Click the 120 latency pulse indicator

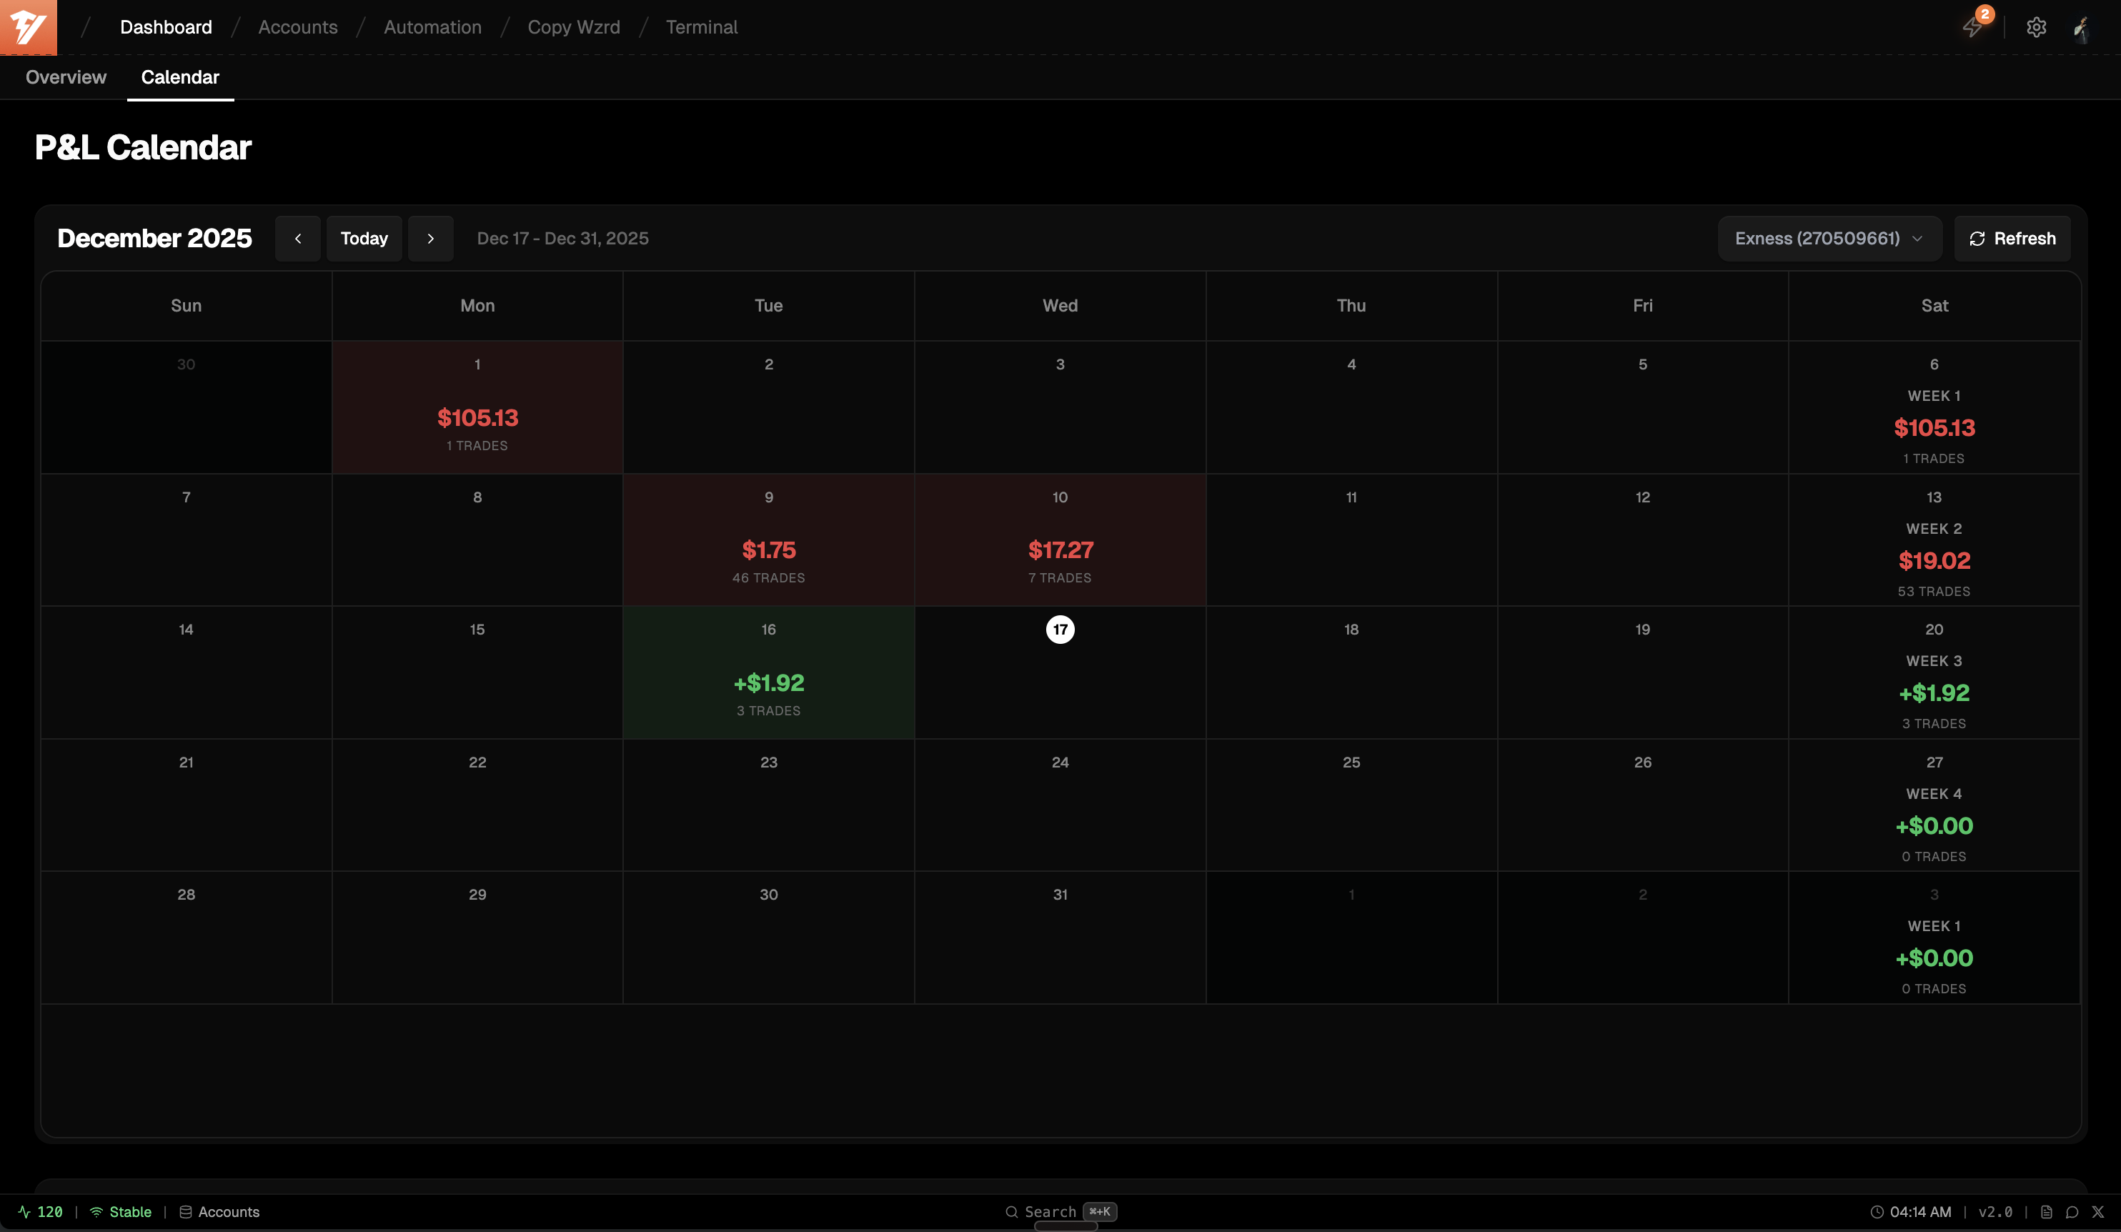(x=41, y=1212)
